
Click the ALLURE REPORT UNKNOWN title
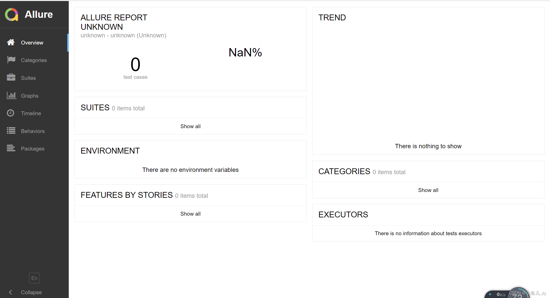[114, 22]
